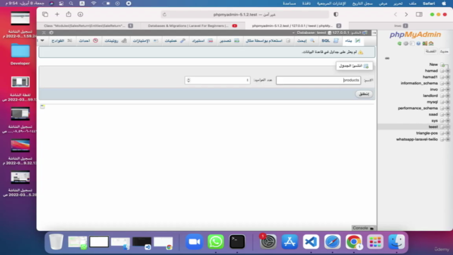The width and height of the screenshot is (453, 255).
Task: Select the المفضلة favorites tab in sidebar
Action: (430, 52)
